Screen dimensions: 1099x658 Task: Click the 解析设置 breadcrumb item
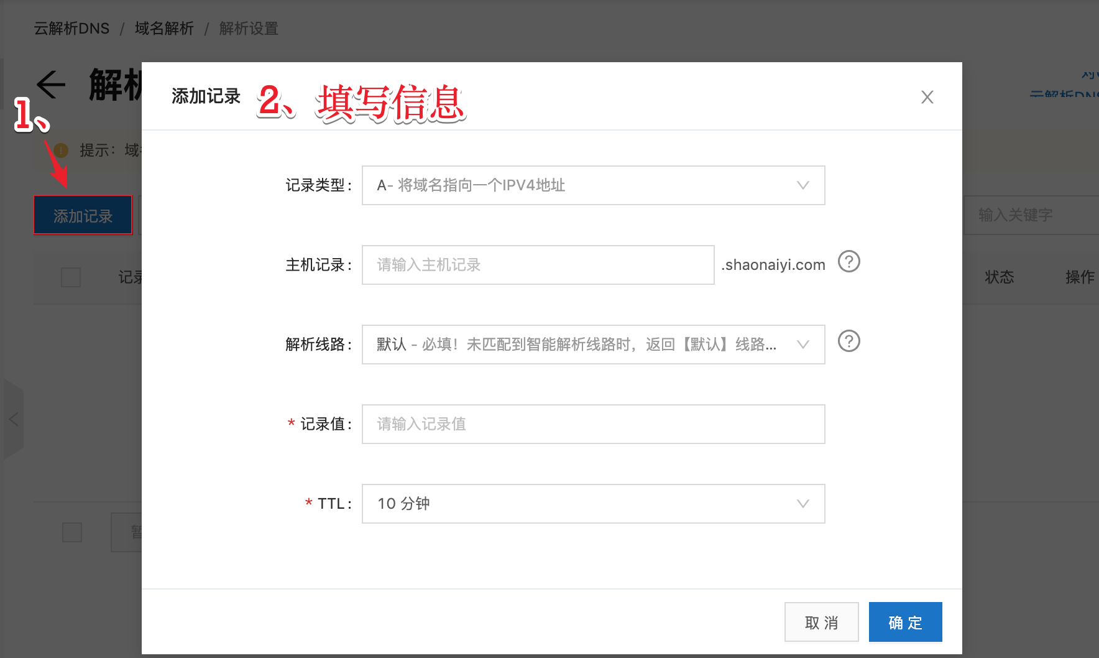coord(247,28)
